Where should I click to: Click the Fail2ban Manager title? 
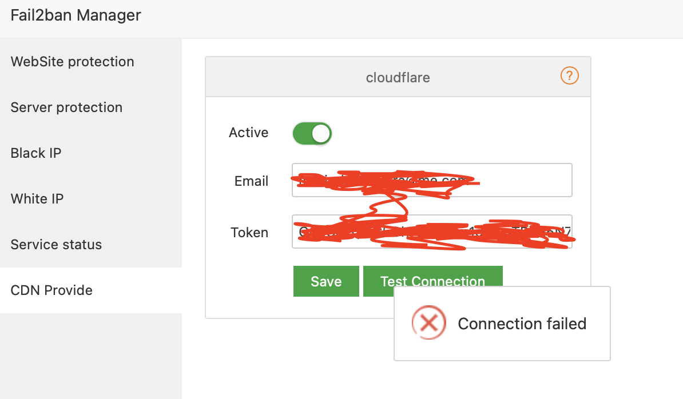point(76,15)
